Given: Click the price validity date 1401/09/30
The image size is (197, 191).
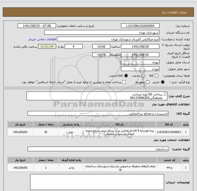Looking at the screenshot, I should pyautogui.click(x=140, y=55).
